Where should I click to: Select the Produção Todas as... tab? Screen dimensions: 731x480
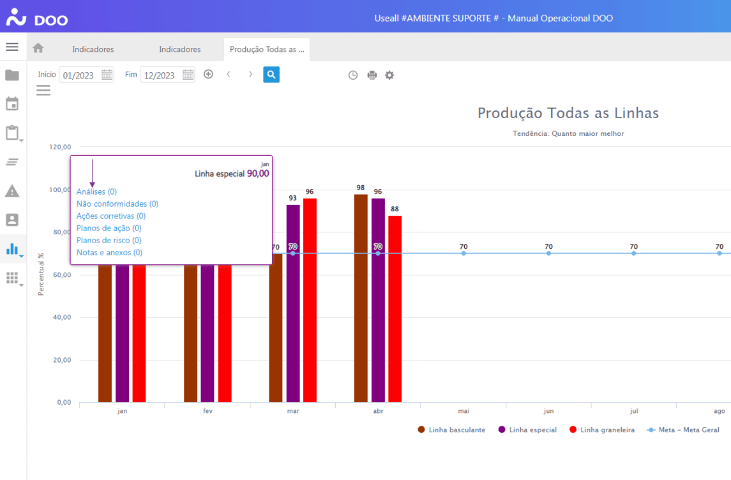266,49
